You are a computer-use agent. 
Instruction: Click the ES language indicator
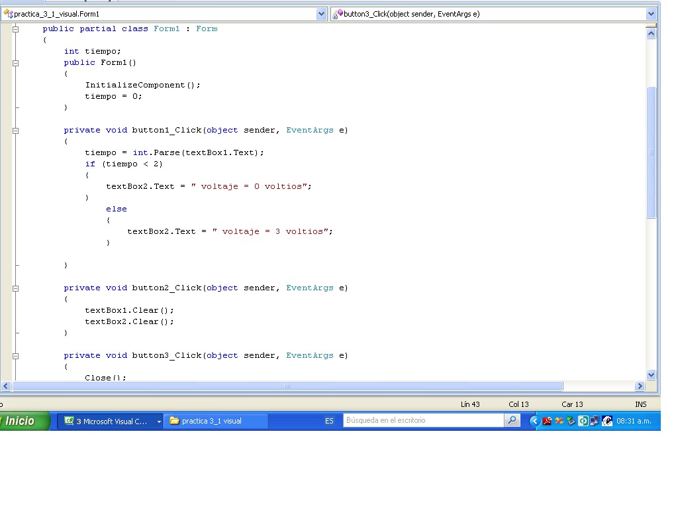coord(329,421)
